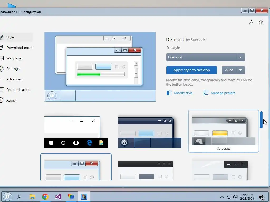Open the Per application section
Image resolution: width=270 pixels, height=202 pixels.
tap(18, 90)
